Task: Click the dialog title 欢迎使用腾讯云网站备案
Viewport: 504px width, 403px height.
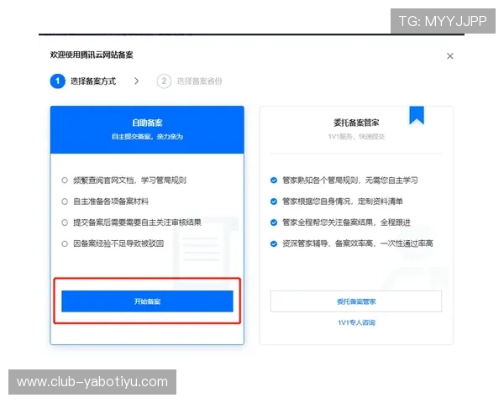Action: [92, 55]
